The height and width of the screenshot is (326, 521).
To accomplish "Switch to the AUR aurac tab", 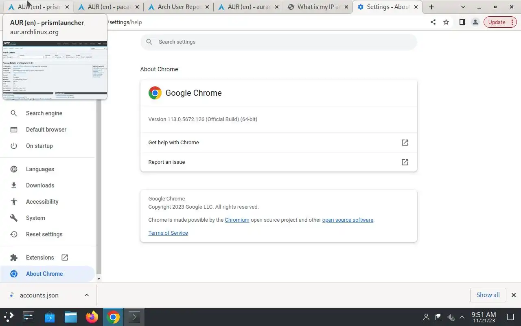I will click(248, 7).
